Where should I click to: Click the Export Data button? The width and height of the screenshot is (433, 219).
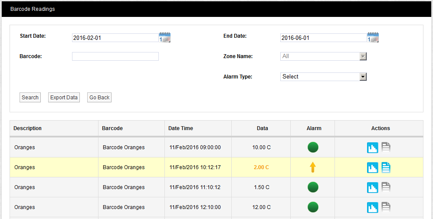pyautogui.click(x=64, y=98)
